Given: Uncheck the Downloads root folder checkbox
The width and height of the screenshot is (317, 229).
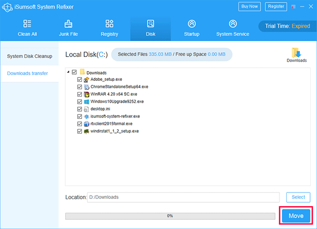Looking at the screenshot, I should tap(75, 72).
